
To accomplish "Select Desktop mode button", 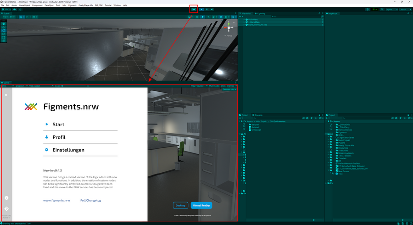I will (180, 205).
